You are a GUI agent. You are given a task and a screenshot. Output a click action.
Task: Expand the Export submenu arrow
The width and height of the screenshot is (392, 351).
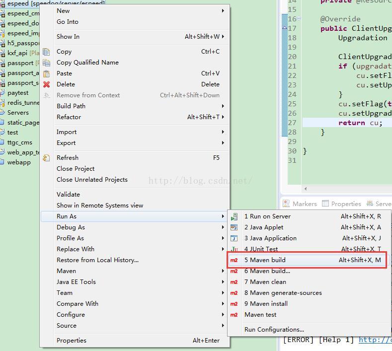[x=223, y=143]
